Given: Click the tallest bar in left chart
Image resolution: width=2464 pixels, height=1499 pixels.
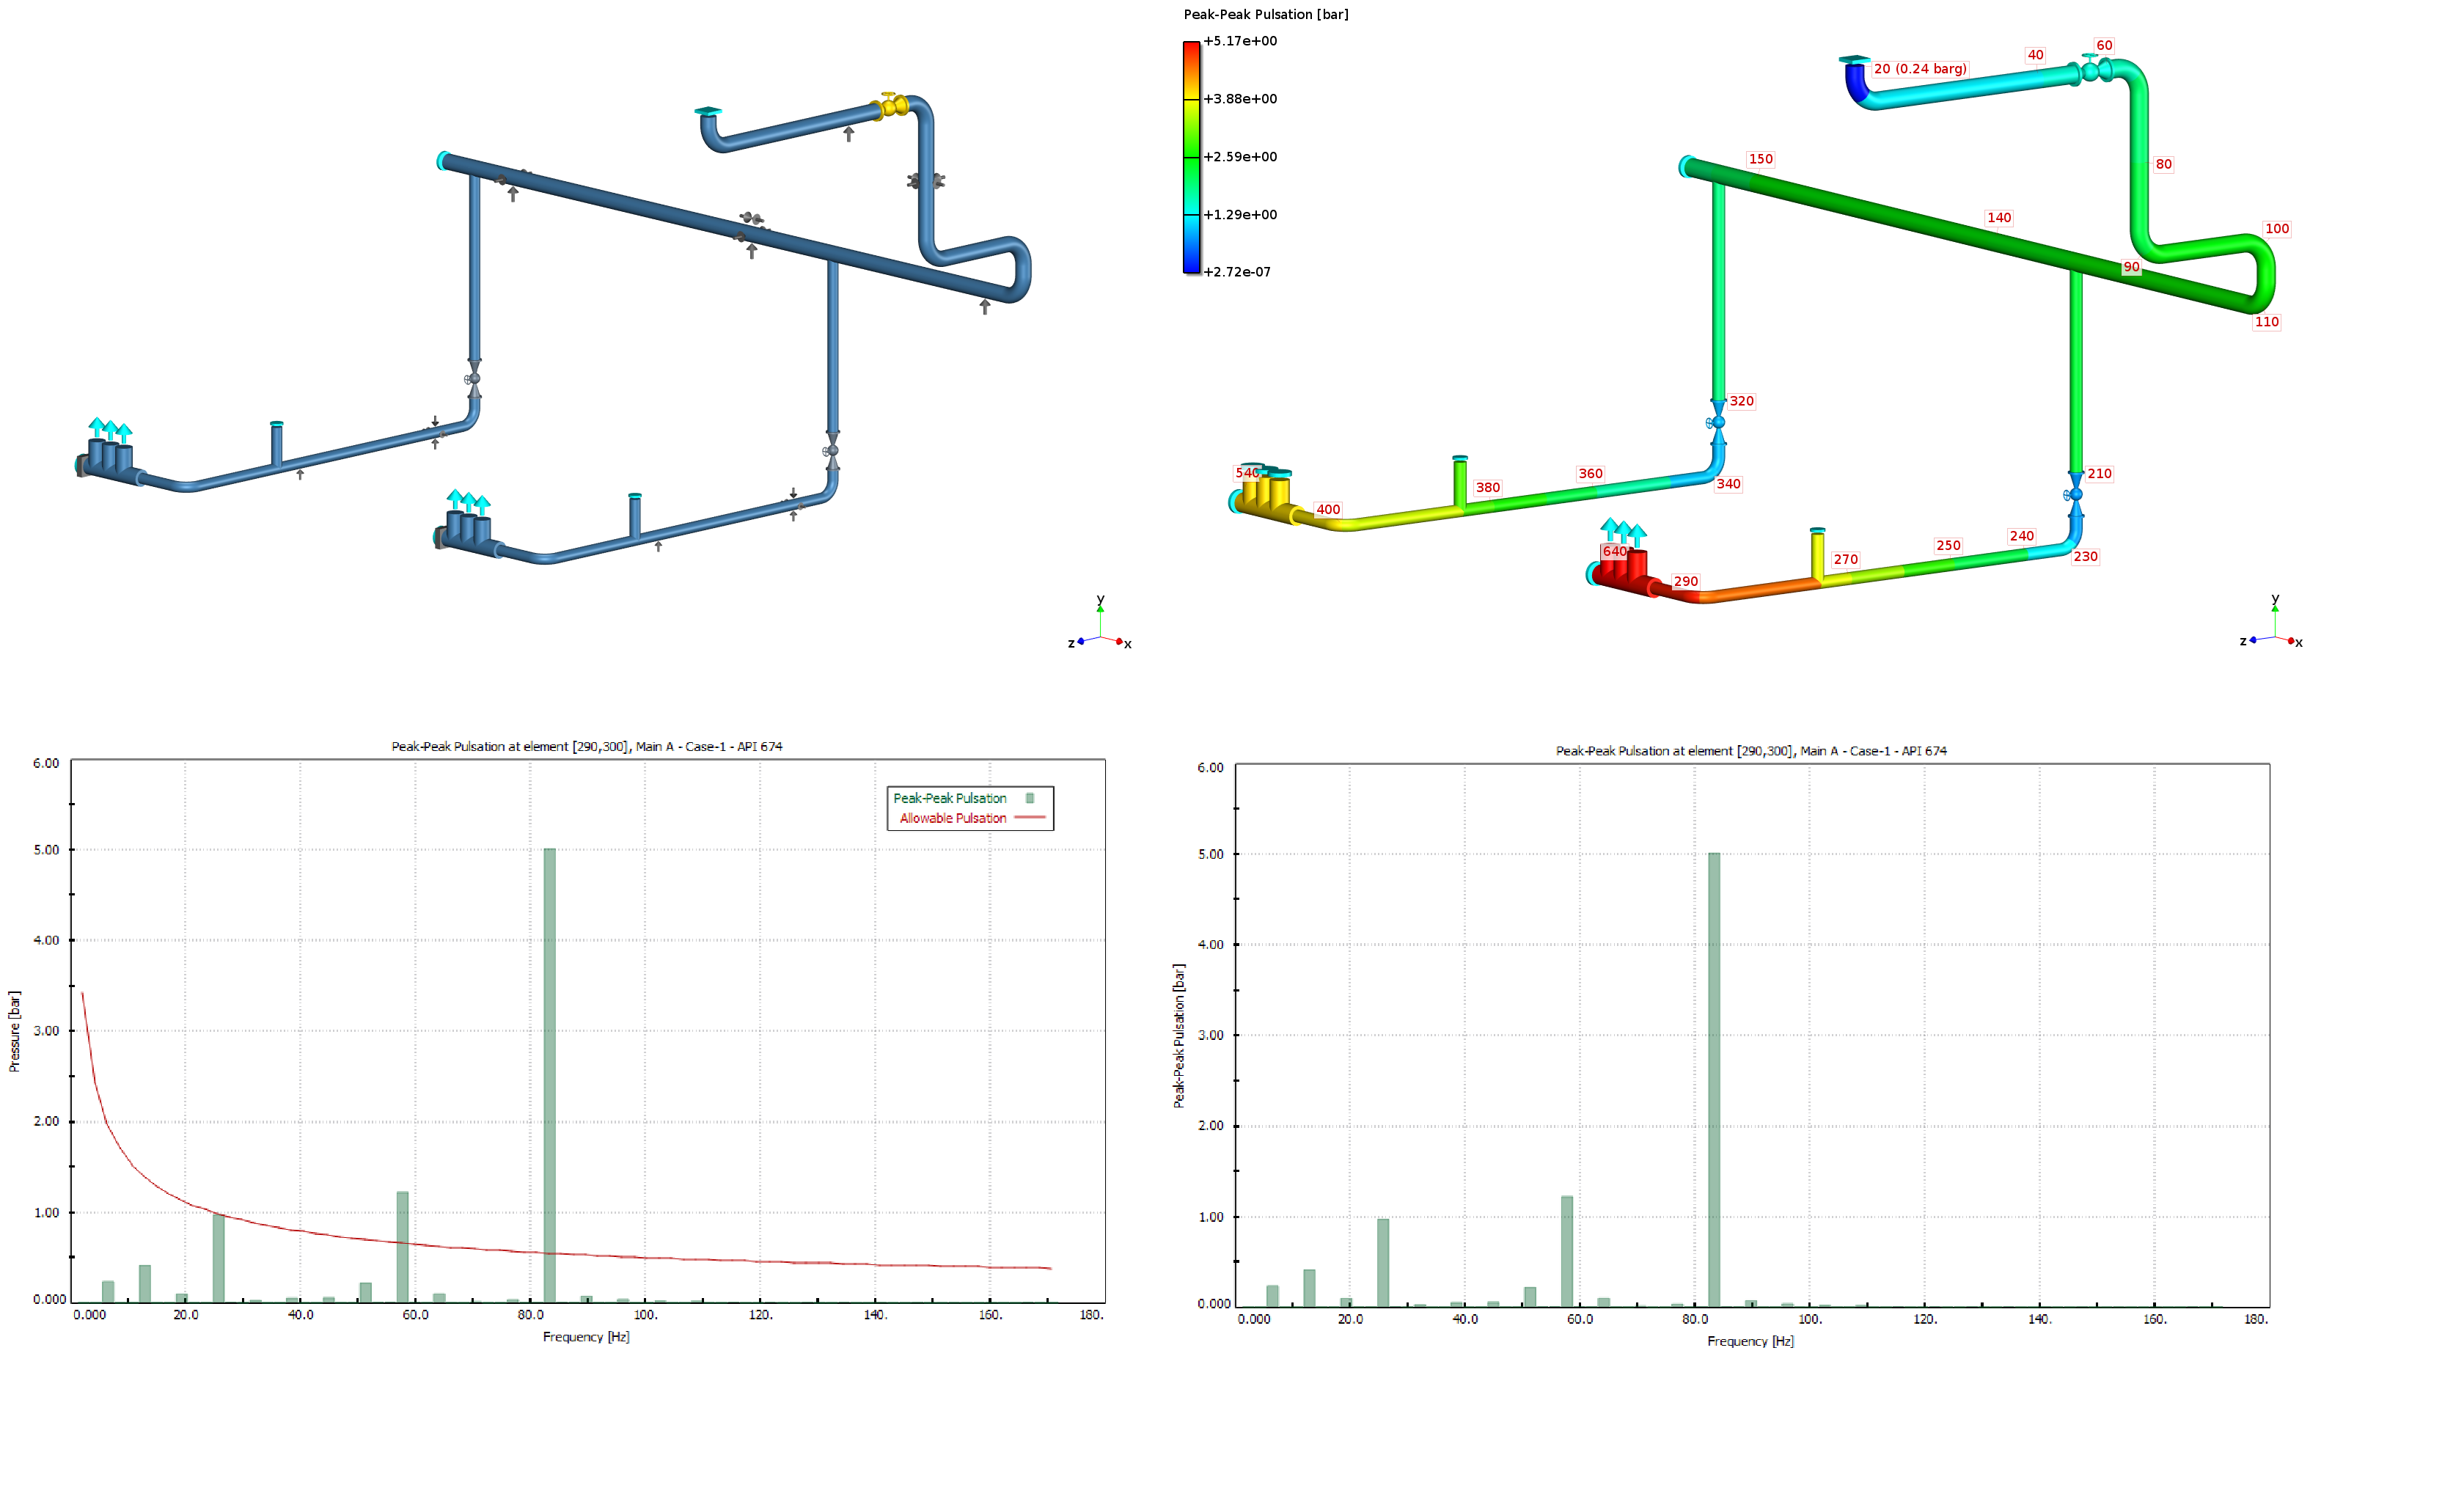Looking at the screenshot, I should click(549, 1074).
